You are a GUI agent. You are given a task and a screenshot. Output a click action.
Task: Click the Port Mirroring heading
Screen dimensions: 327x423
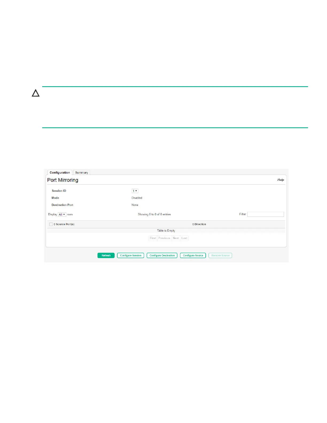pos(63,180)
